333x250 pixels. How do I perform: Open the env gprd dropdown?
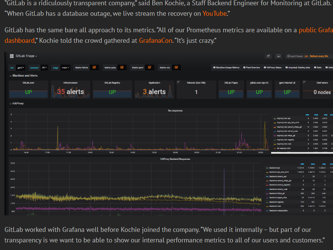click(21, 67)
